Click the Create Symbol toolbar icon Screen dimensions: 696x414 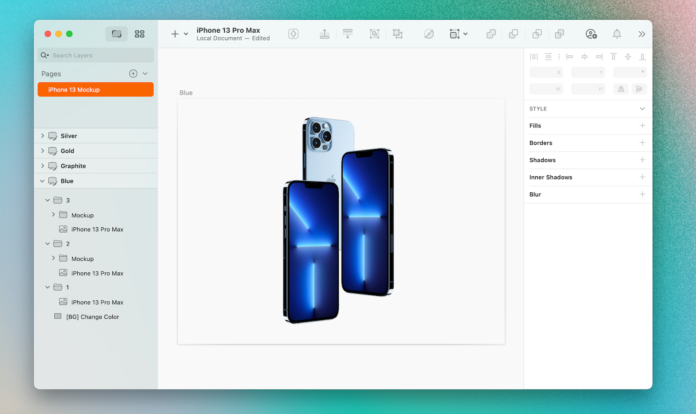click(293, 34)
